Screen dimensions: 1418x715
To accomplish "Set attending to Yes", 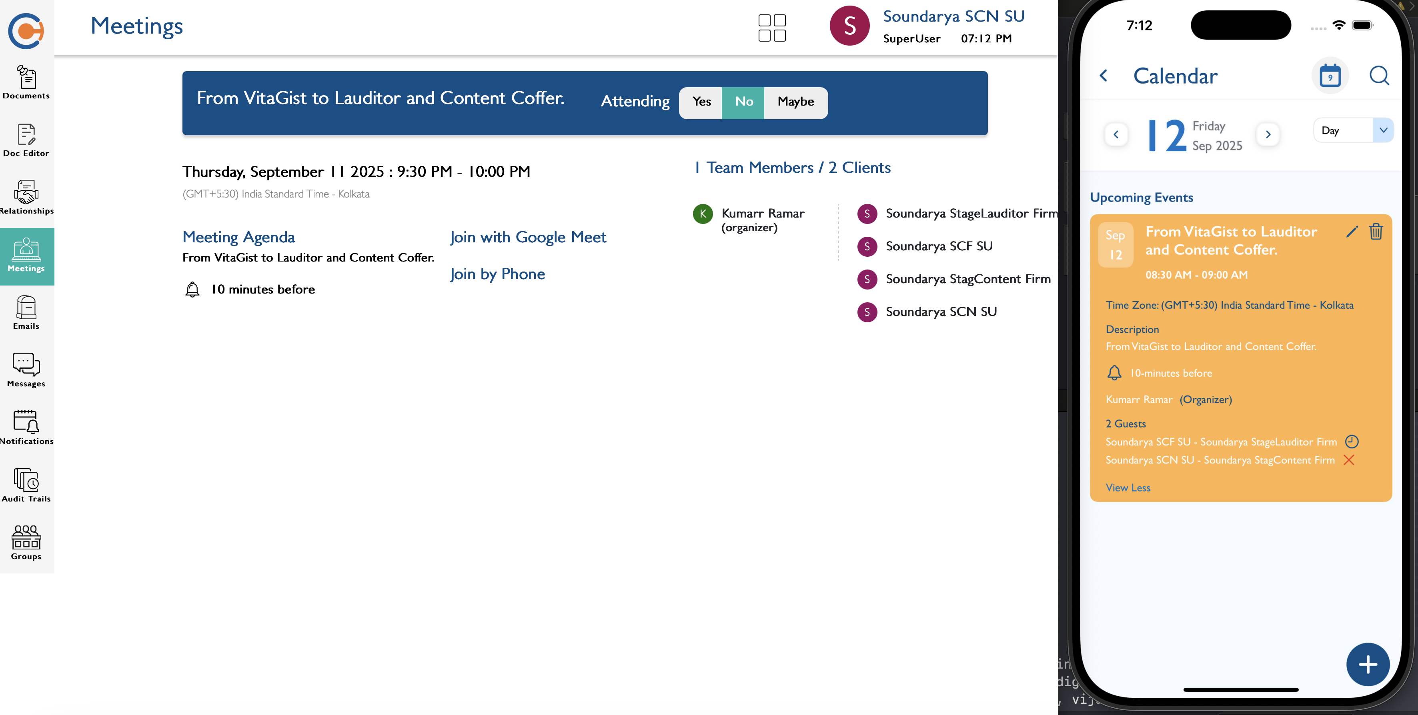I will point(701,102).
